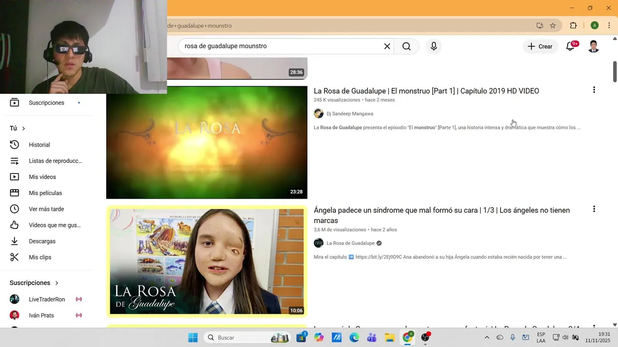Bookmark page with the star icon

553,26
